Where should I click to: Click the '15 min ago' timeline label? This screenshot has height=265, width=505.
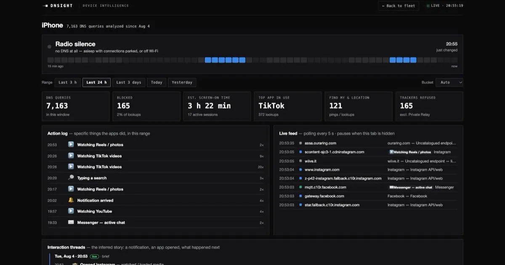coord(56,66)
